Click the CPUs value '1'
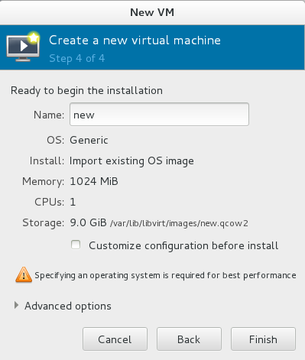The height and width of the screenshot is (360, 305). pos(73,202)
